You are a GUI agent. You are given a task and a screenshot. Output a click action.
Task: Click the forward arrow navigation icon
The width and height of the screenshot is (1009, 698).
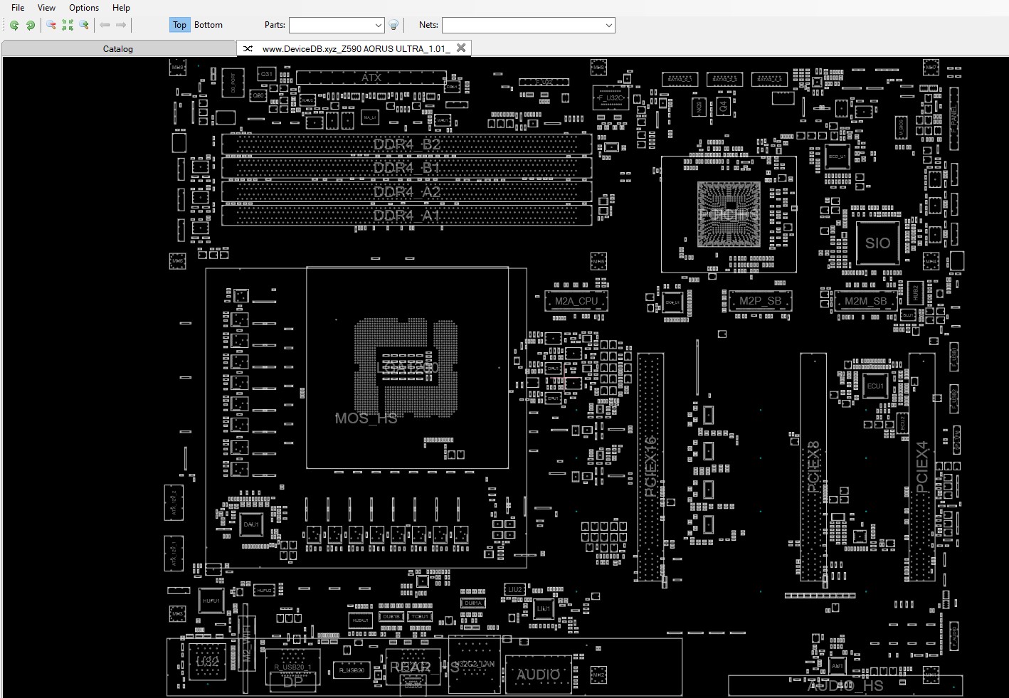(121, 25)
